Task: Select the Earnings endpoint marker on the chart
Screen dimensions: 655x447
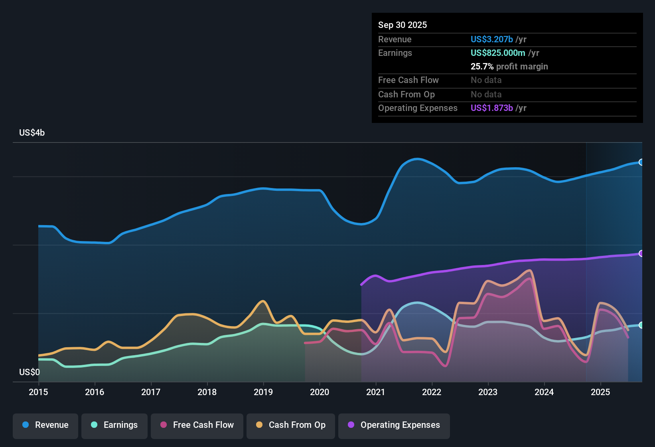Action: tap(641, 325)
